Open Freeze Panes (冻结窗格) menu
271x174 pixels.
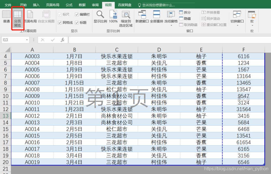(171, 18)
